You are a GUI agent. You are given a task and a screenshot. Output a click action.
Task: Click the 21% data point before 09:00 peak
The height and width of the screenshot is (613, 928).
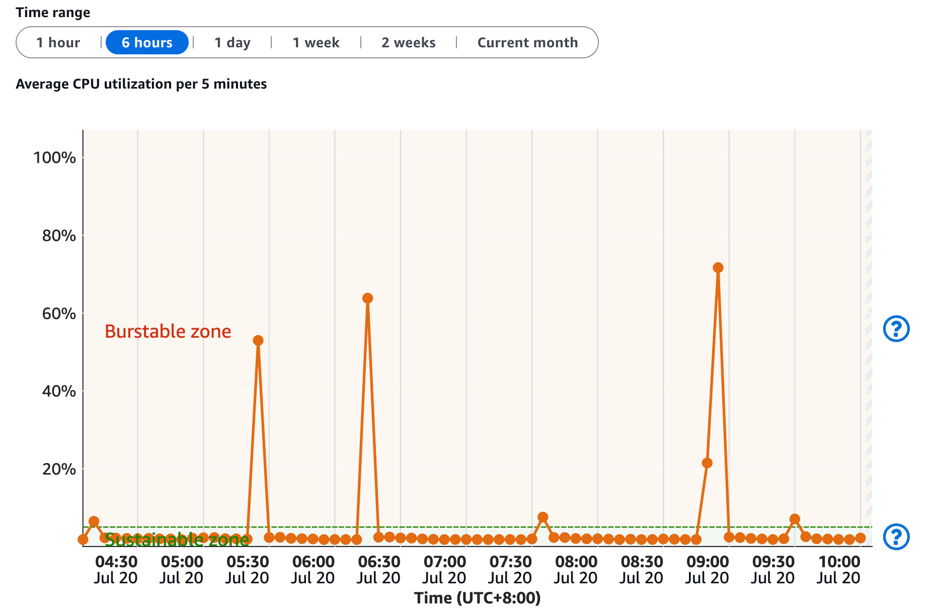tap(707, 463)
